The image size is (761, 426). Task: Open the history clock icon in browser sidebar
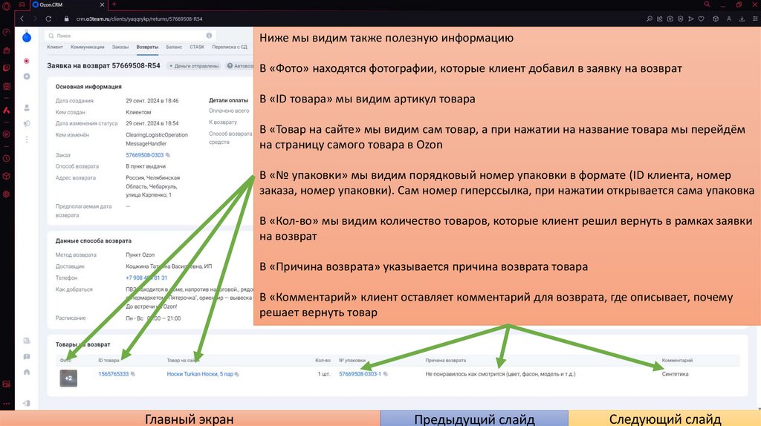[6, 159]
